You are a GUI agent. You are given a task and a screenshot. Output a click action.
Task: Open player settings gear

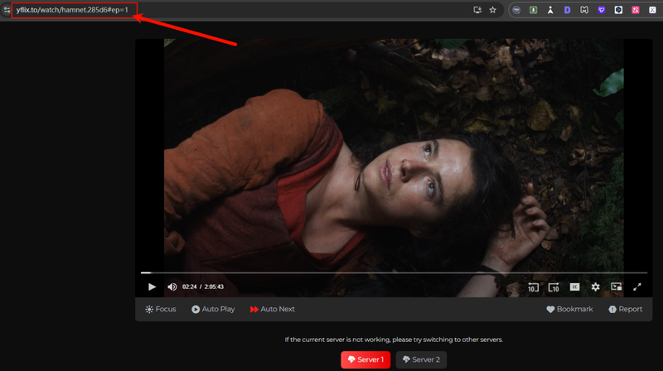pyautogui.click(x=595, y=287)
